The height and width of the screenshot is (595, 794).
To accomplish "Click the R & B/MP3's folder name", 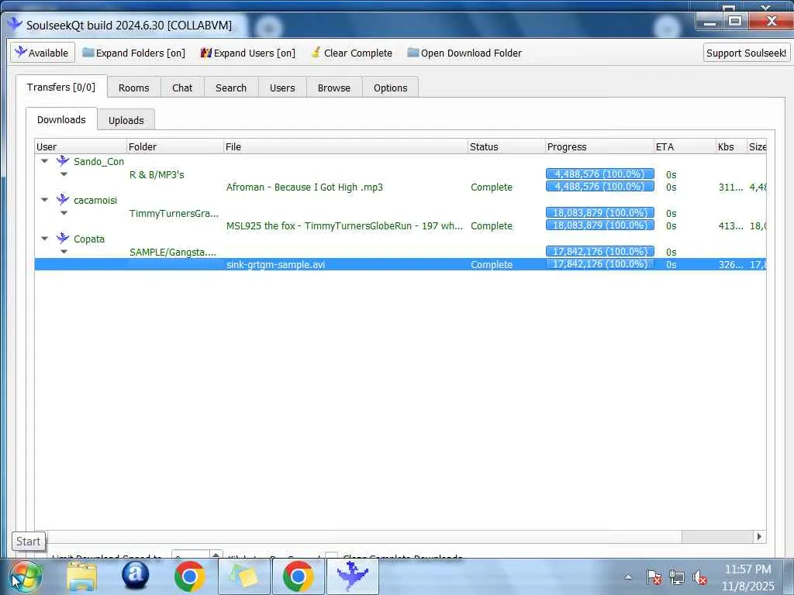I will (x=157, y=174).
